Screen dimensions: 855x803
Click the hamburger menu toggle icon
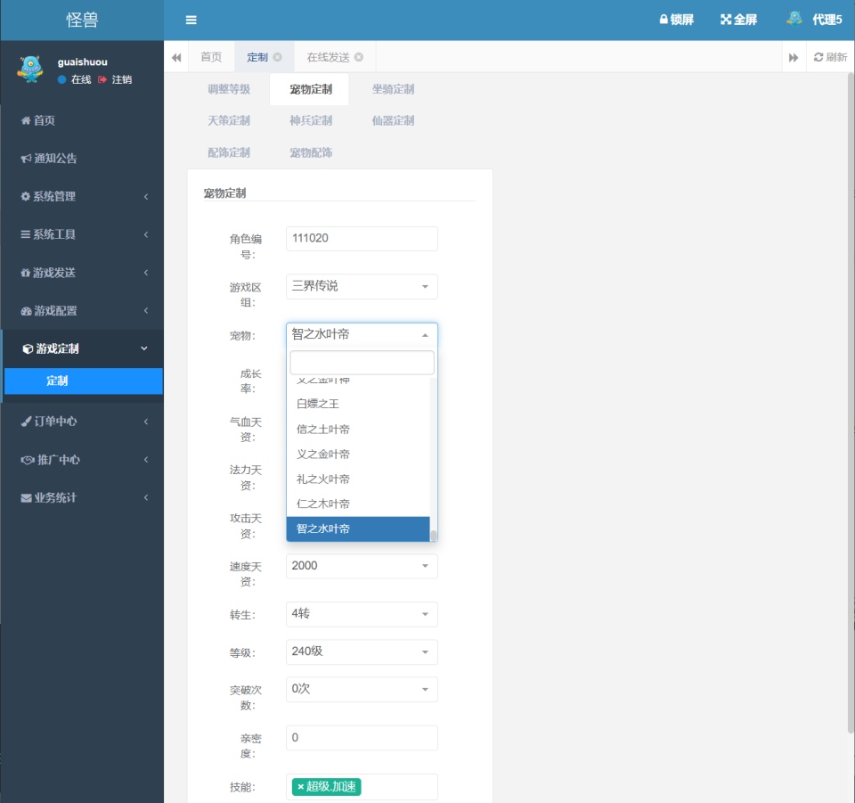tap(191, 20)
